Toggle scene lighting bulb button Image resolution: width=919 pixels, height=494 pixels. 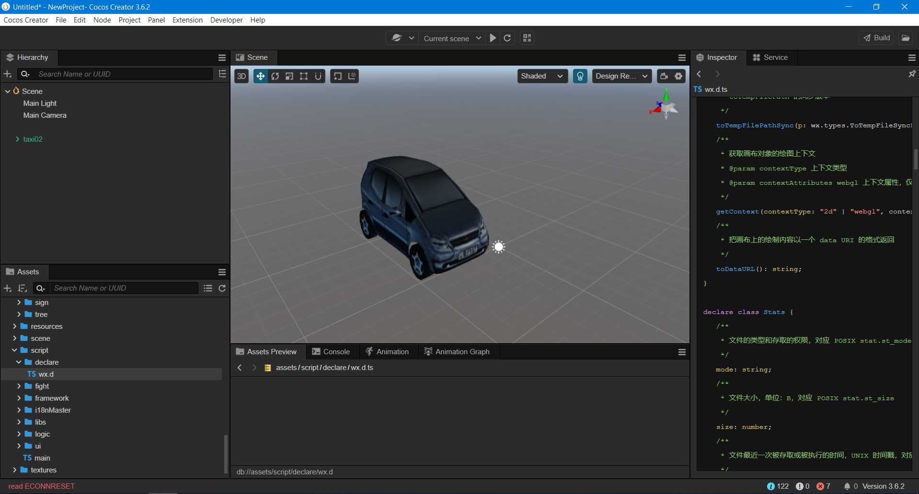pyautogui.click(x=580, y=76)
